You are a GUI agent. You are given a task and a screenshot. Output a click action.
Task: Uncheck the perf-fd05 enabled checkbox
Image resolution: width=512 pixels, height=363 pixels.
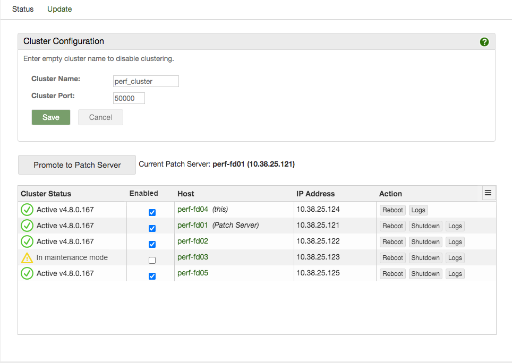click(152, 276)
